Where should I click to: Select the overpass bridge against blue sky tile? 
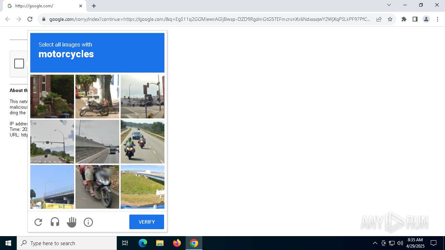point(52,187)
